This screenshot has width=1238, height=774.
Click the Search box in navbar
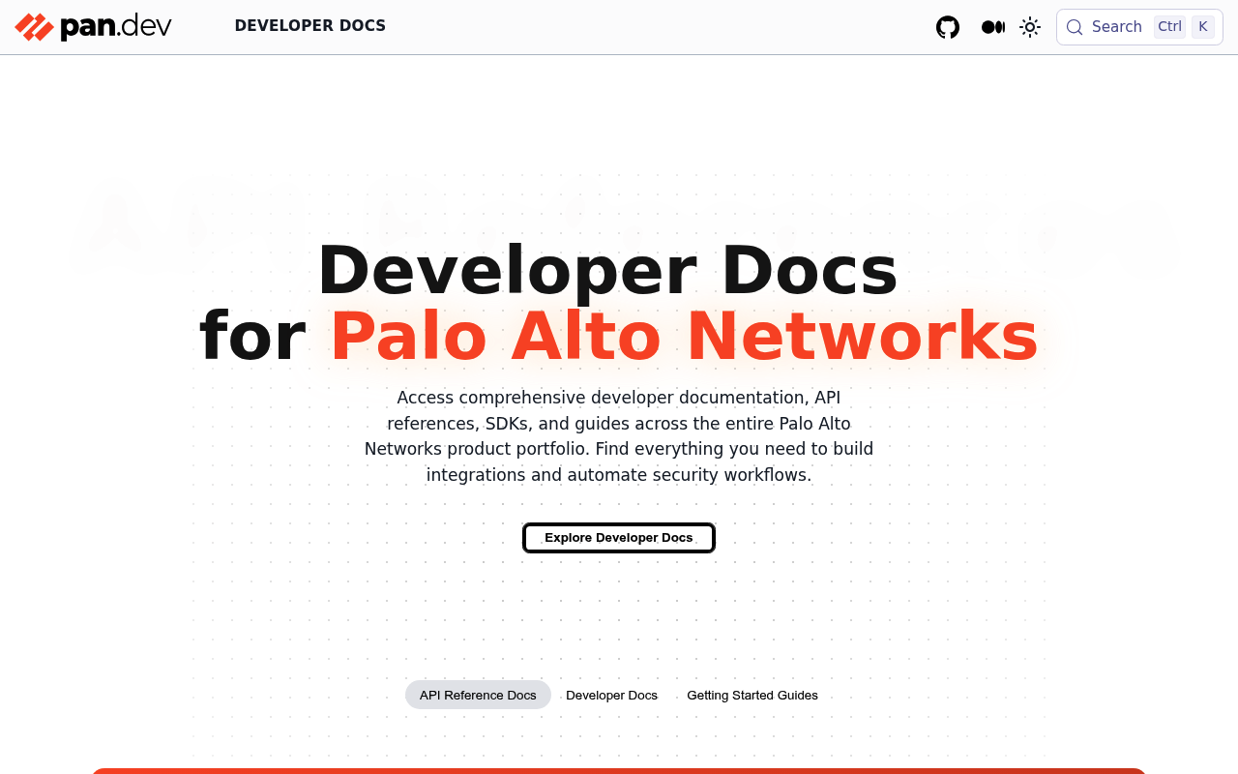(1139, 27)
